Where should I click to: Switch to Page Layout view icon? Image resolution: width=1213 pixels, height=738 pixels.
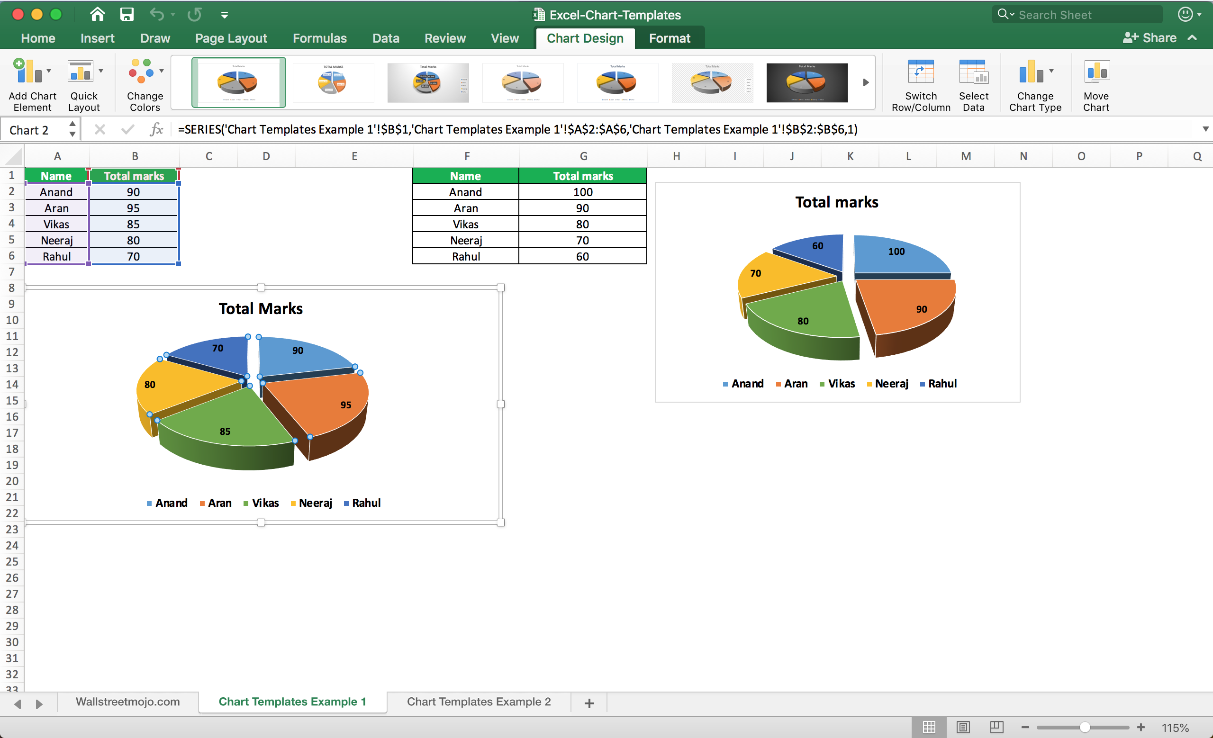coord(963,727)
